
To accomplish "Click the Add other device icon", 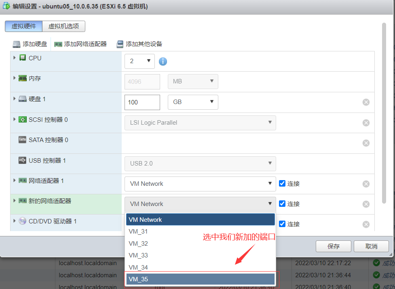I will 120,44.
